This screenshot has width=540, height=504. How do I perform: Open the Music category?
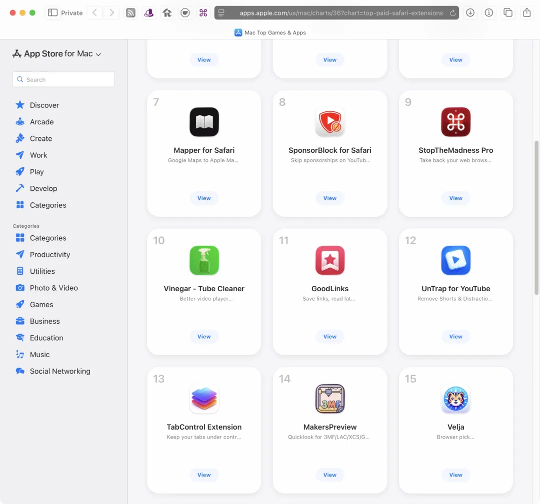32,354
